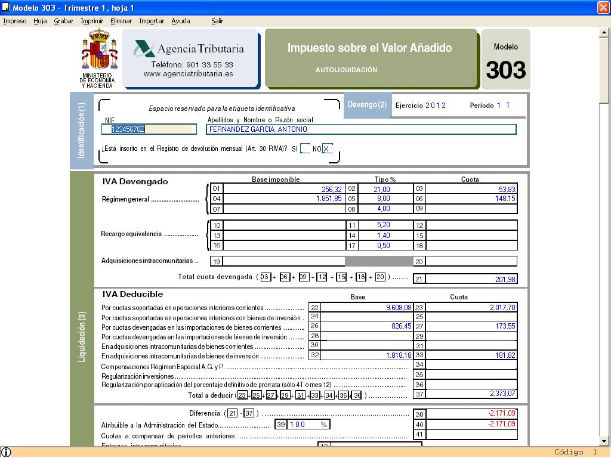Select tipo field 08 showing 4,00
Viewport: 611px width, 458px height.
[385, 209]
